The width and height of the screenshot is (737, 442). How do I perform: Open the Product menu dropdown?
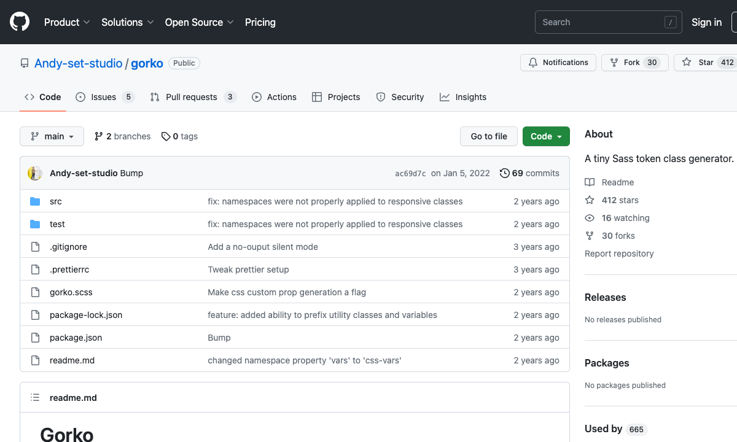[x=67, y=22]
